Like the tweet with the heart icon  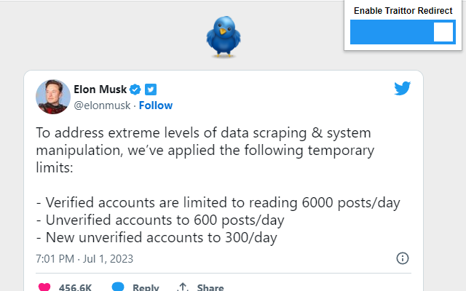[44, 287]
